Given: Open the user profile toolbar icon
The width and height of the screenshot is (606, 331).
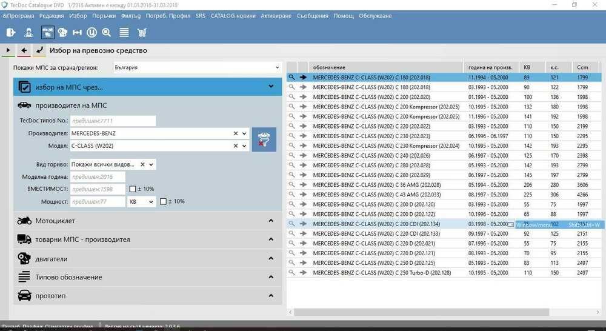Looking at the screenshot, I should (28, 33).
